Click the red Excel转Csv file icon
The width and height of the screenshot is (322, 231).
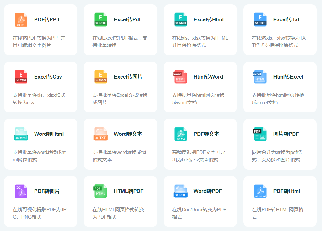[x=21, y=77]
